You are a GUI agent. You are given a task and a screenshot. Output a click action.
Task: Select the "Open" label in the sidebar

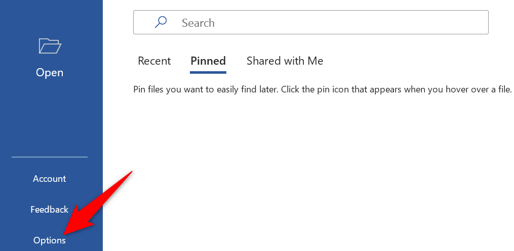click(50, 73)
